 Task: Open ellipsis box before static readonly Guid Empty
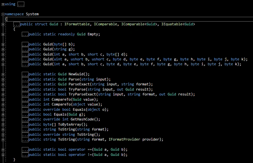(x=25, y=34)
